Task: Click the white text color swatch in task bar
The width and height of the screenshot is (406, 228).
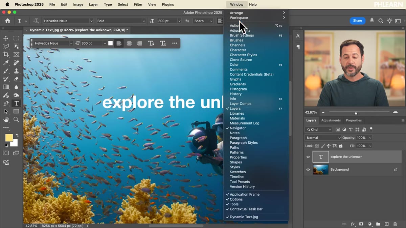Action: tap(110, 43)
